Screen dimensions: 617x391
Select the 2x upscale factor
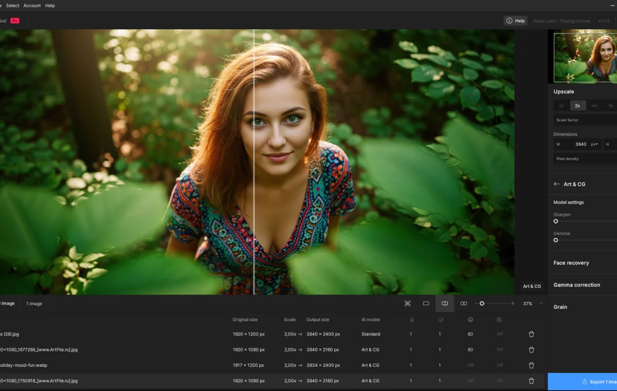tap(577, 105)
